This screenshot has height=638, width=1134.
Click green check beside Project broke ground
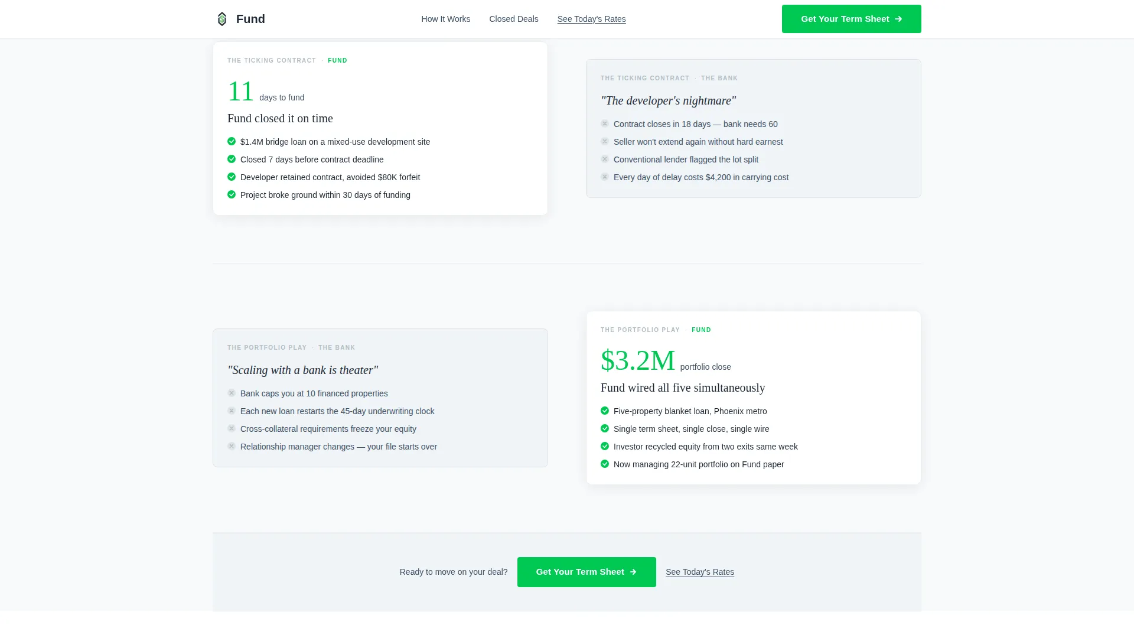coord(232,194)
